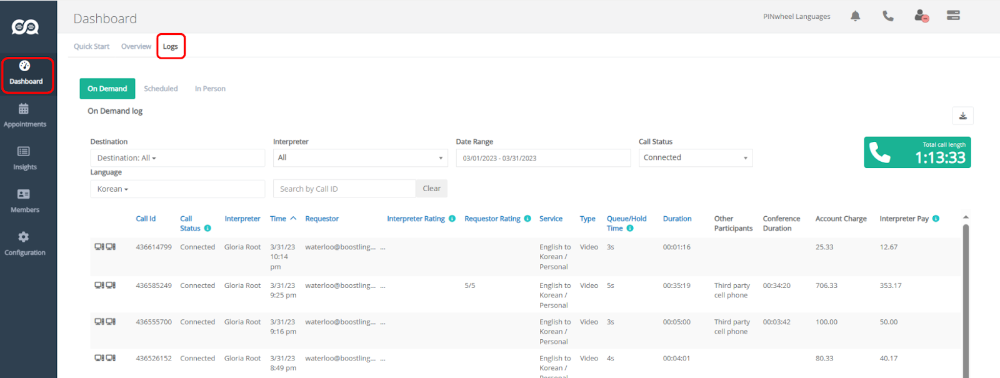
Task: Click scrollbar up arrow on table
Action: coord(966,217)
